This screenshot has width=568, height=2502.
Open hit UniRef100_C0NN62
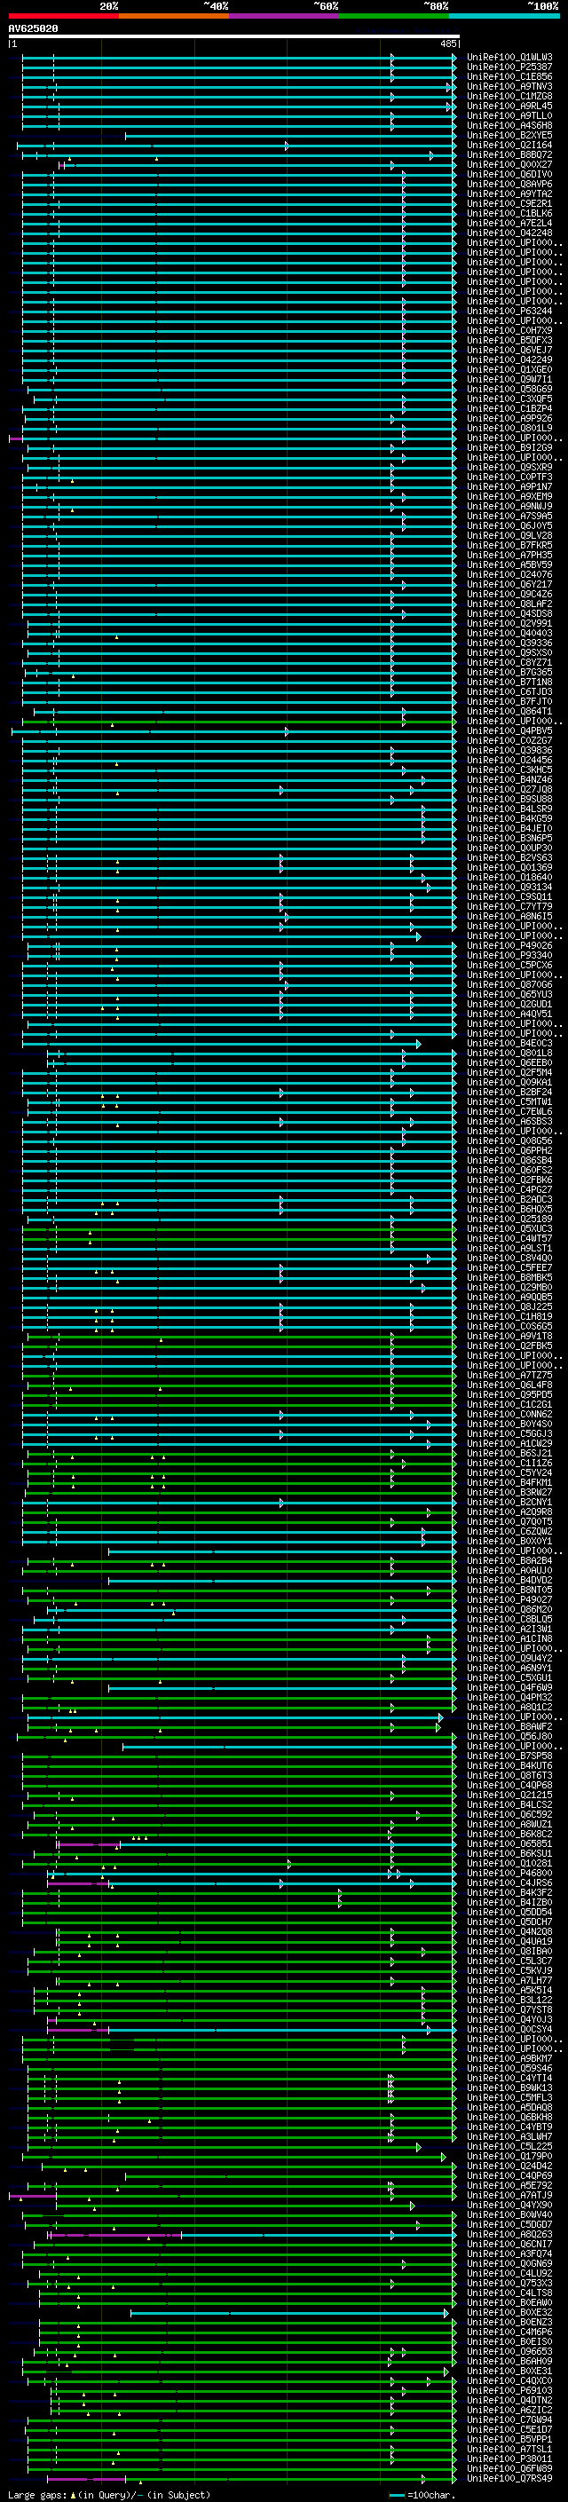click(509, 1414)
